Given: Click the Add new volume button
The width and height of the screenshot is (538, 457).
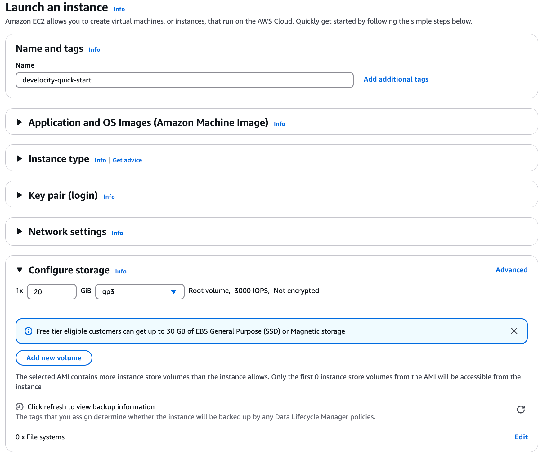Looking at the screenshot, I should click(x=53, y=357).
